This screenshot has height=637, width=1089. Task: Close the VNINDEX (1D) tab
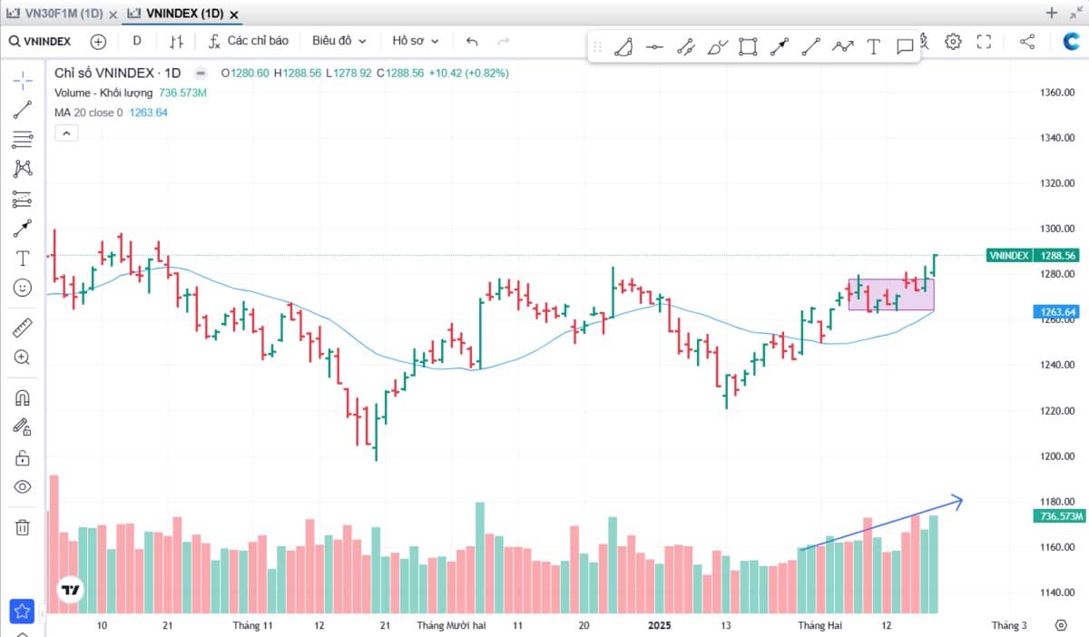coord(234,15)
